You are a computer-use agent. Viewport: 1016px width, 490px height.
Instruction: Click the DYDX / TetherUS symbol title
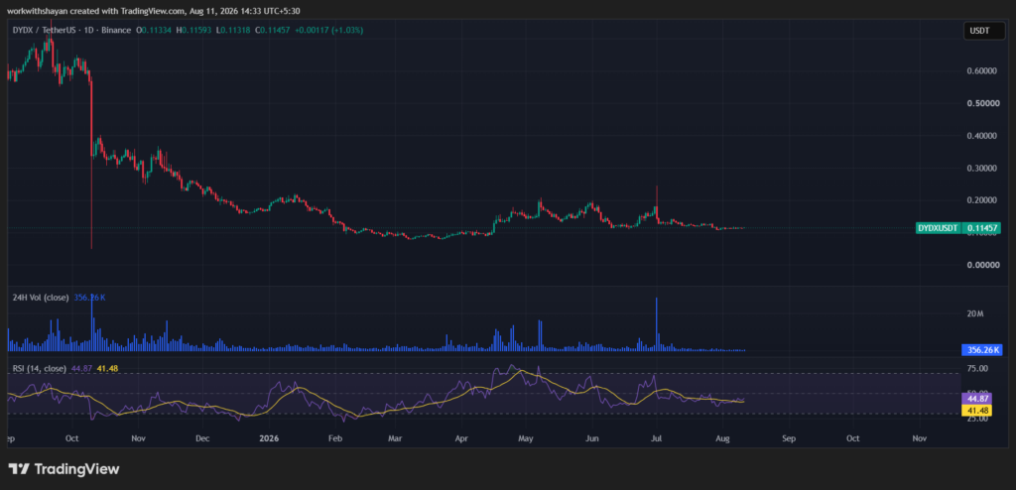(45, 31)
